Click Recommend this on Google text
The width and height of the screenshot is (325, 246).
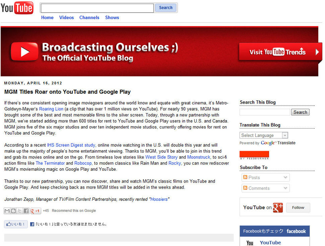tap(74, 211)
